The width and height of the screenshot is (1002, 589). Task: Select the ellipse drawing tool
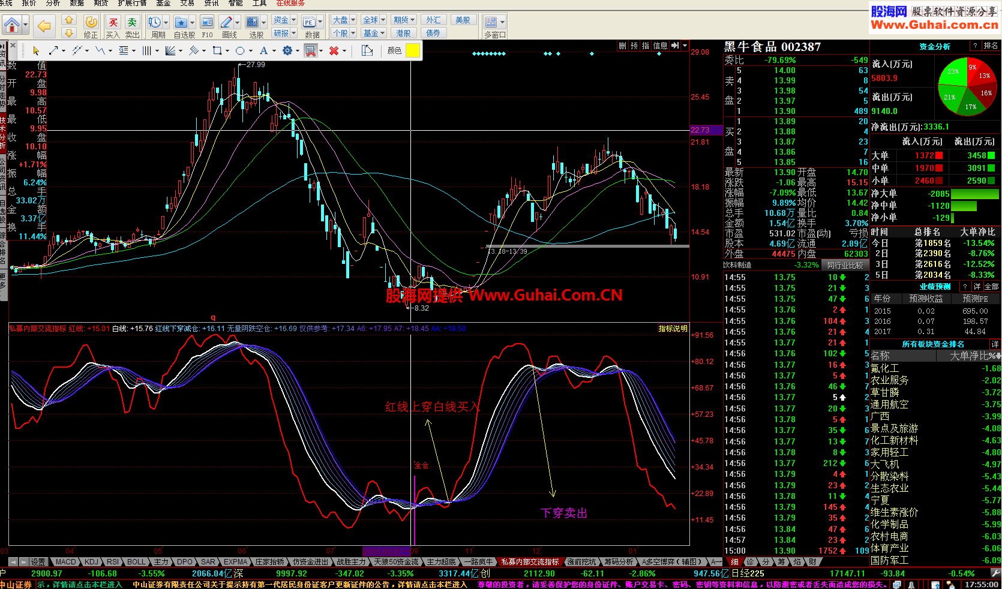click(240, 51)
